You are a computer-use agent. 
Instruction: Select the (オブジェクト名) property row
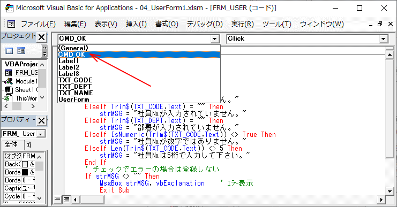click(20, 156)
